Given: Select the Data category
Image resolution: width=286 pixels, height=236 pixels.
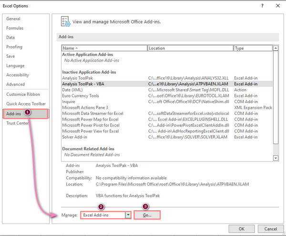Looking at the screenshot, I should point(10,37).
